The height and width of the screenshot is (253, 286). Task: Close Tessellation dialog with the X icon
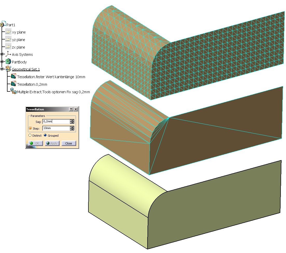[x=76, y=109]
